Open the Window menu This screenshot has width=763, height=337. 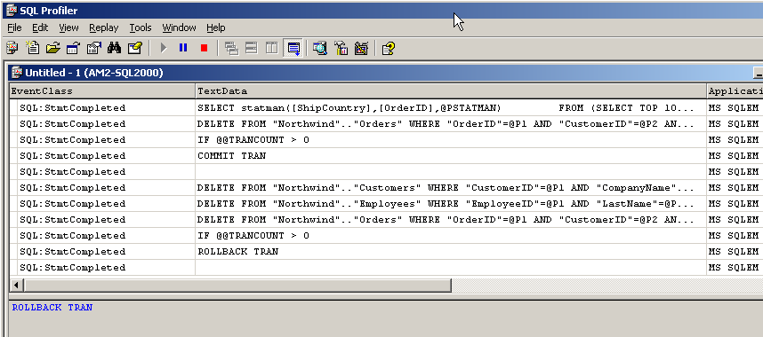point(179,27)
